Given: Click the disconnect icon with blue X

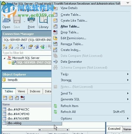Looking at the screenshot, I should pyautogui.click(x=22, y=47).
